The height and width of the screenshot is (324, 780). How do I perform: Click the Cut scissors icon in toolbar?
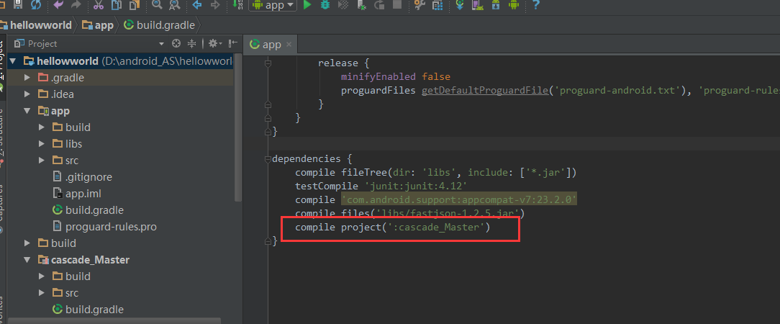(x=99, y=6)
